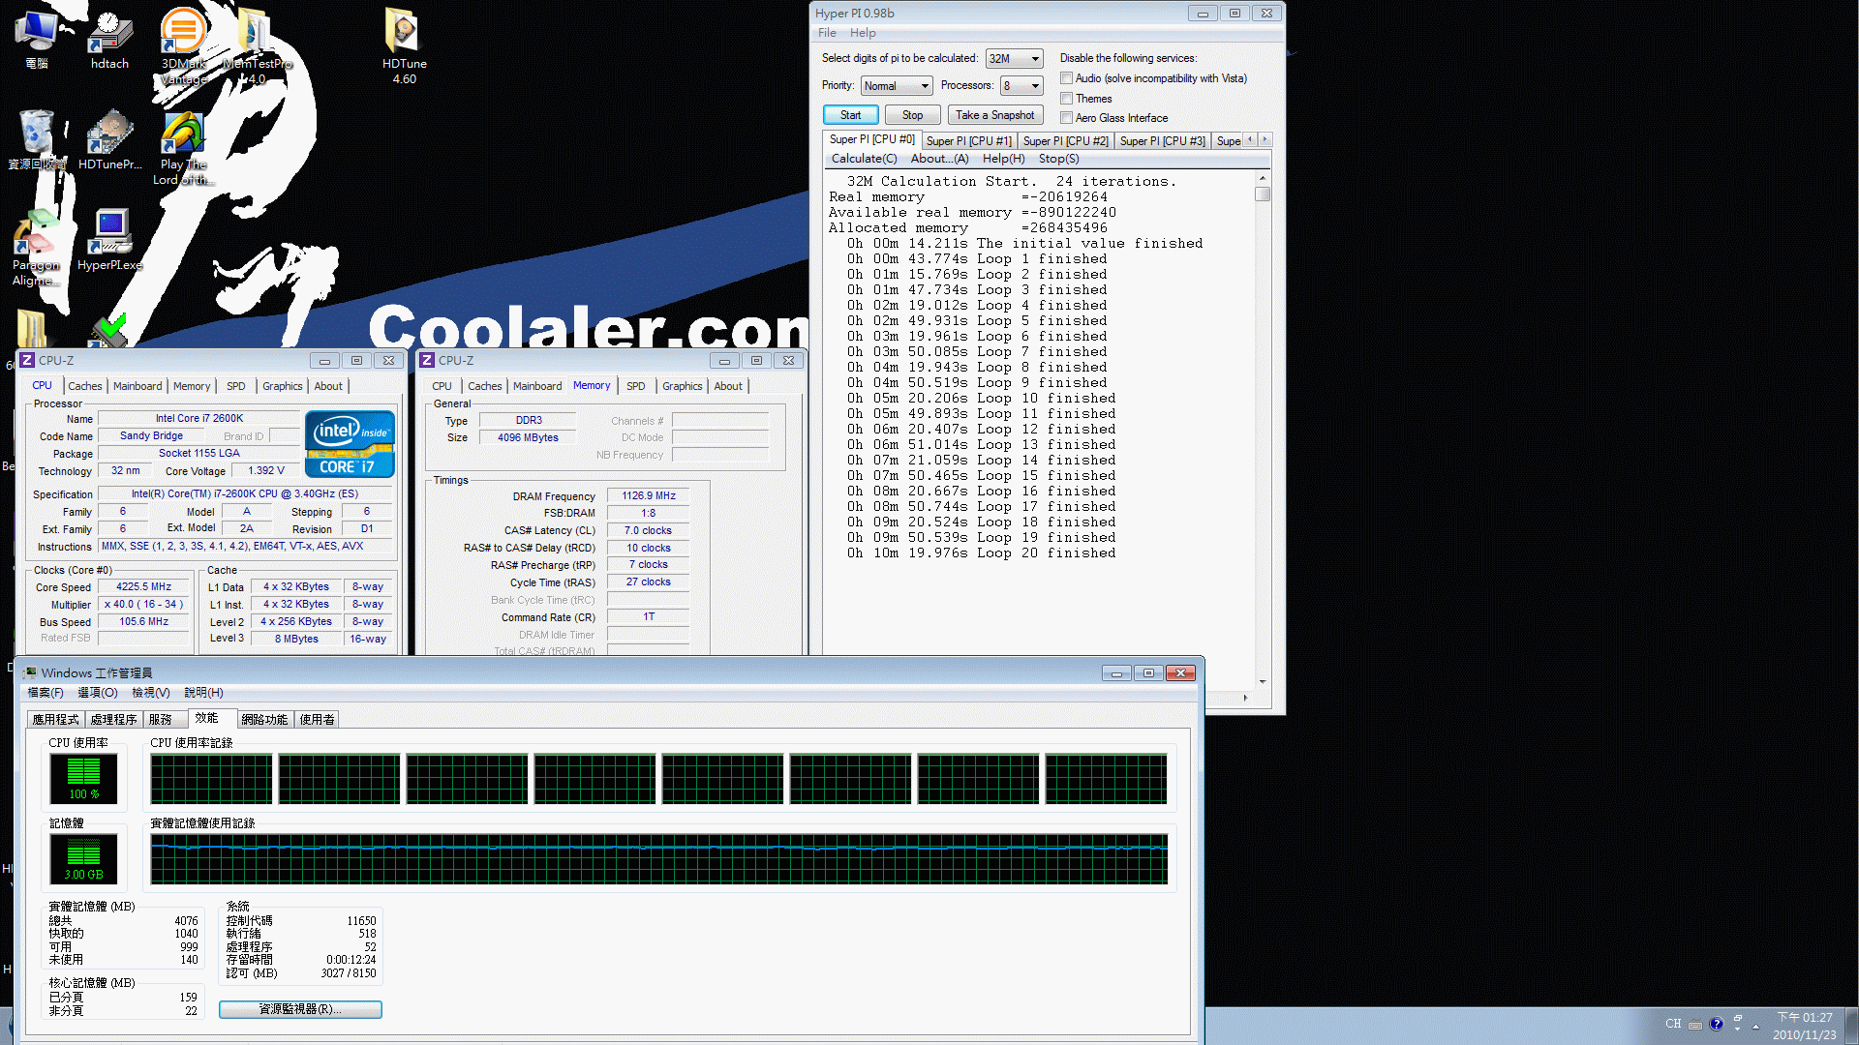This screenshot has height=1045, width=1859.
Task: Click the Intel Core i7 inside logo
Action: [350, 444]
